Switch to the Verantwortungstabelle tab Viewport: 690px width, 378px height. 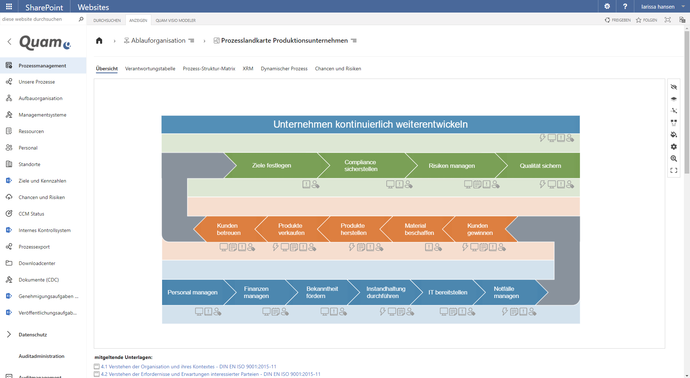point(150,68)
